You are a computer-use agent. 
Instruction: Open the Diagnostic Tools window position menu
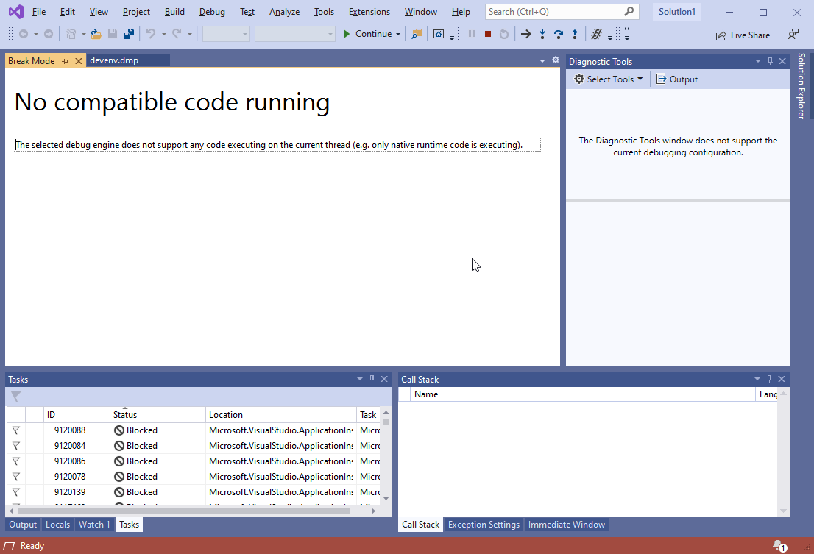pos(758,61)
